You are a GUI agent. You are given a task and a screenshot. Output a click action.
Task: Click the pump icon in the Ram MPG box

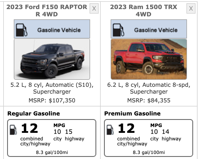tap(110, 130)
